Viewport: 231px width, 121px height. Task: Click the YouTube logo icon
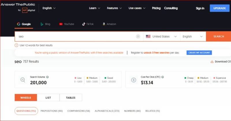[x=61, y=24]
